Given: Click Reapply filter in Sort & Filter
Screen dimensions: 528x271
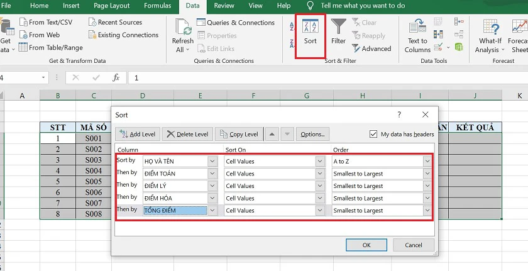Looking at the screenshot, I should click(x=368, y=35).
